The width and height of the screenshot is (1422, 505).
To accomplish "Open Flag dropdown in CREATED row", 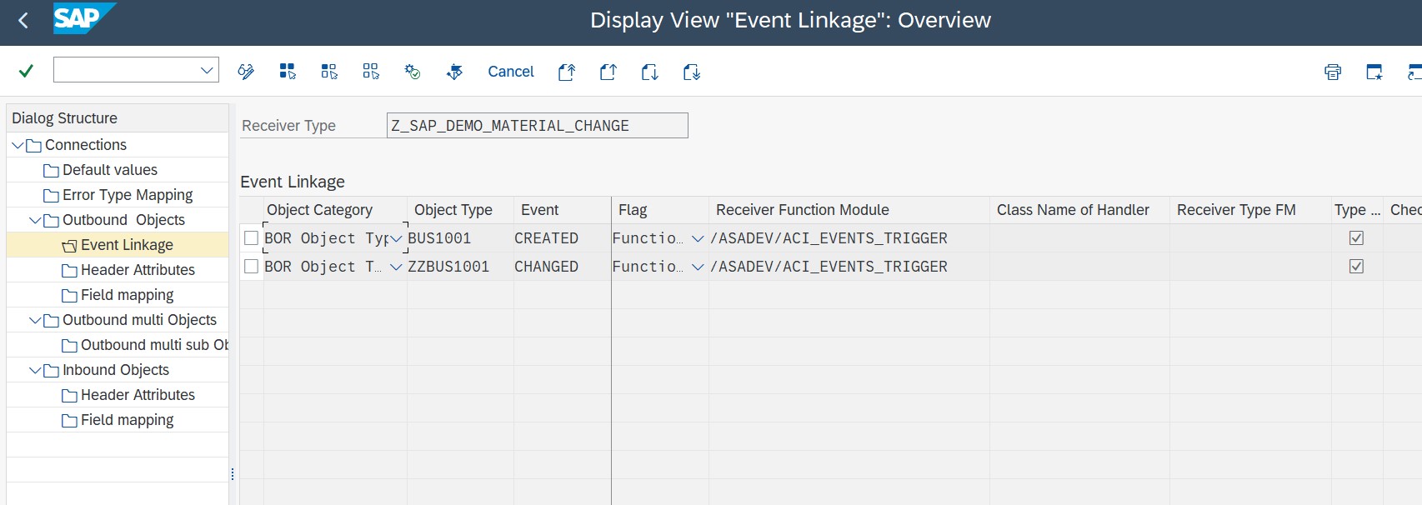I will click(698, 239).
